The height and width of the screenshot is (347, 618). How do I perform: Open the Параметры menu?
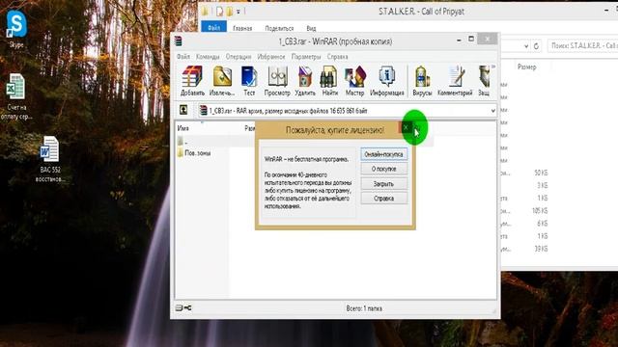306,57
